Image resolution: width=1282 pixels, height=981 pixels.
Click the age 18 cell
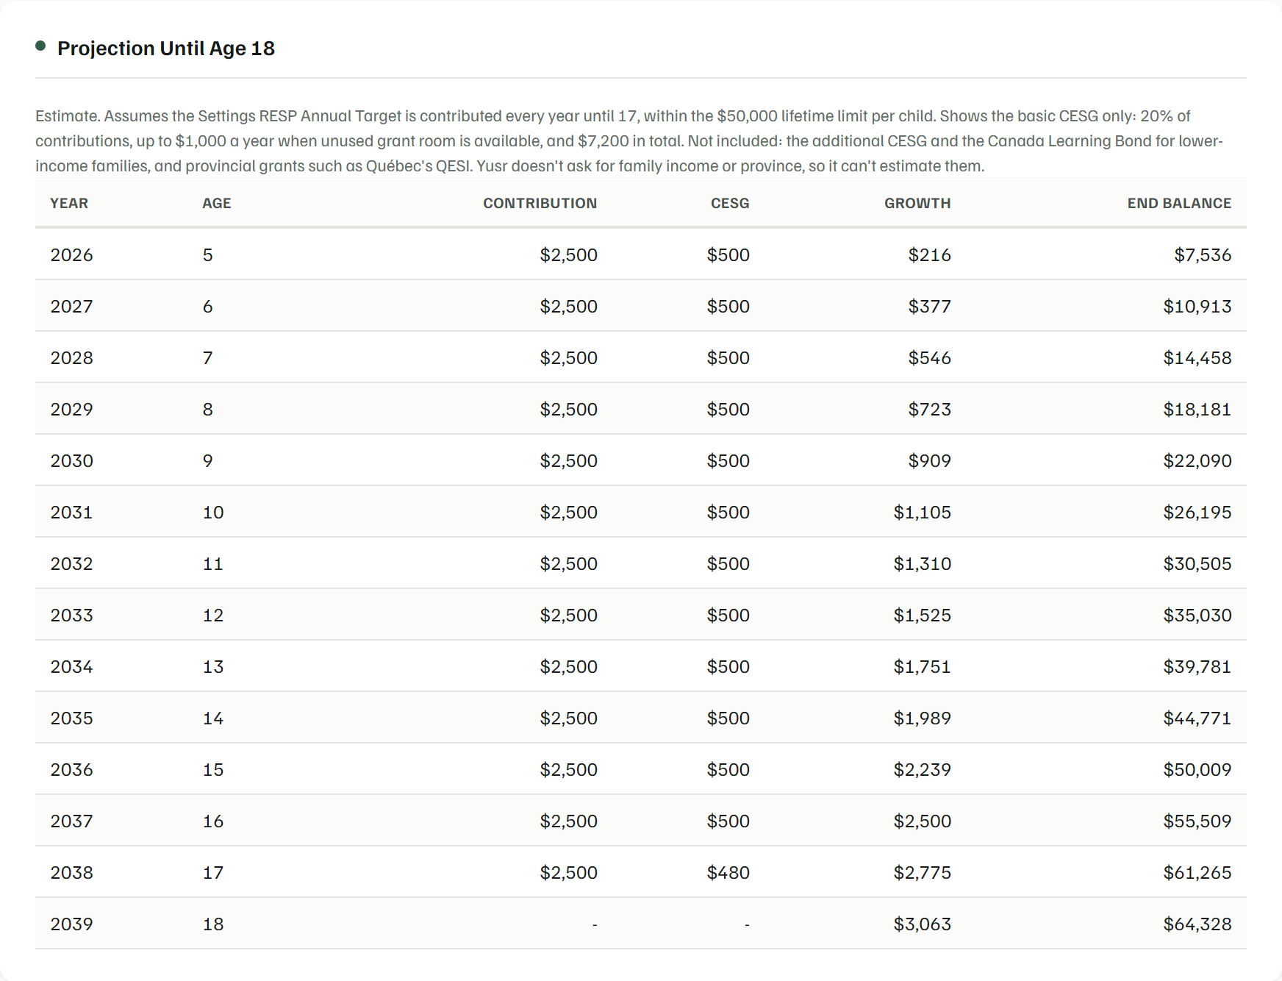(213, 924)
